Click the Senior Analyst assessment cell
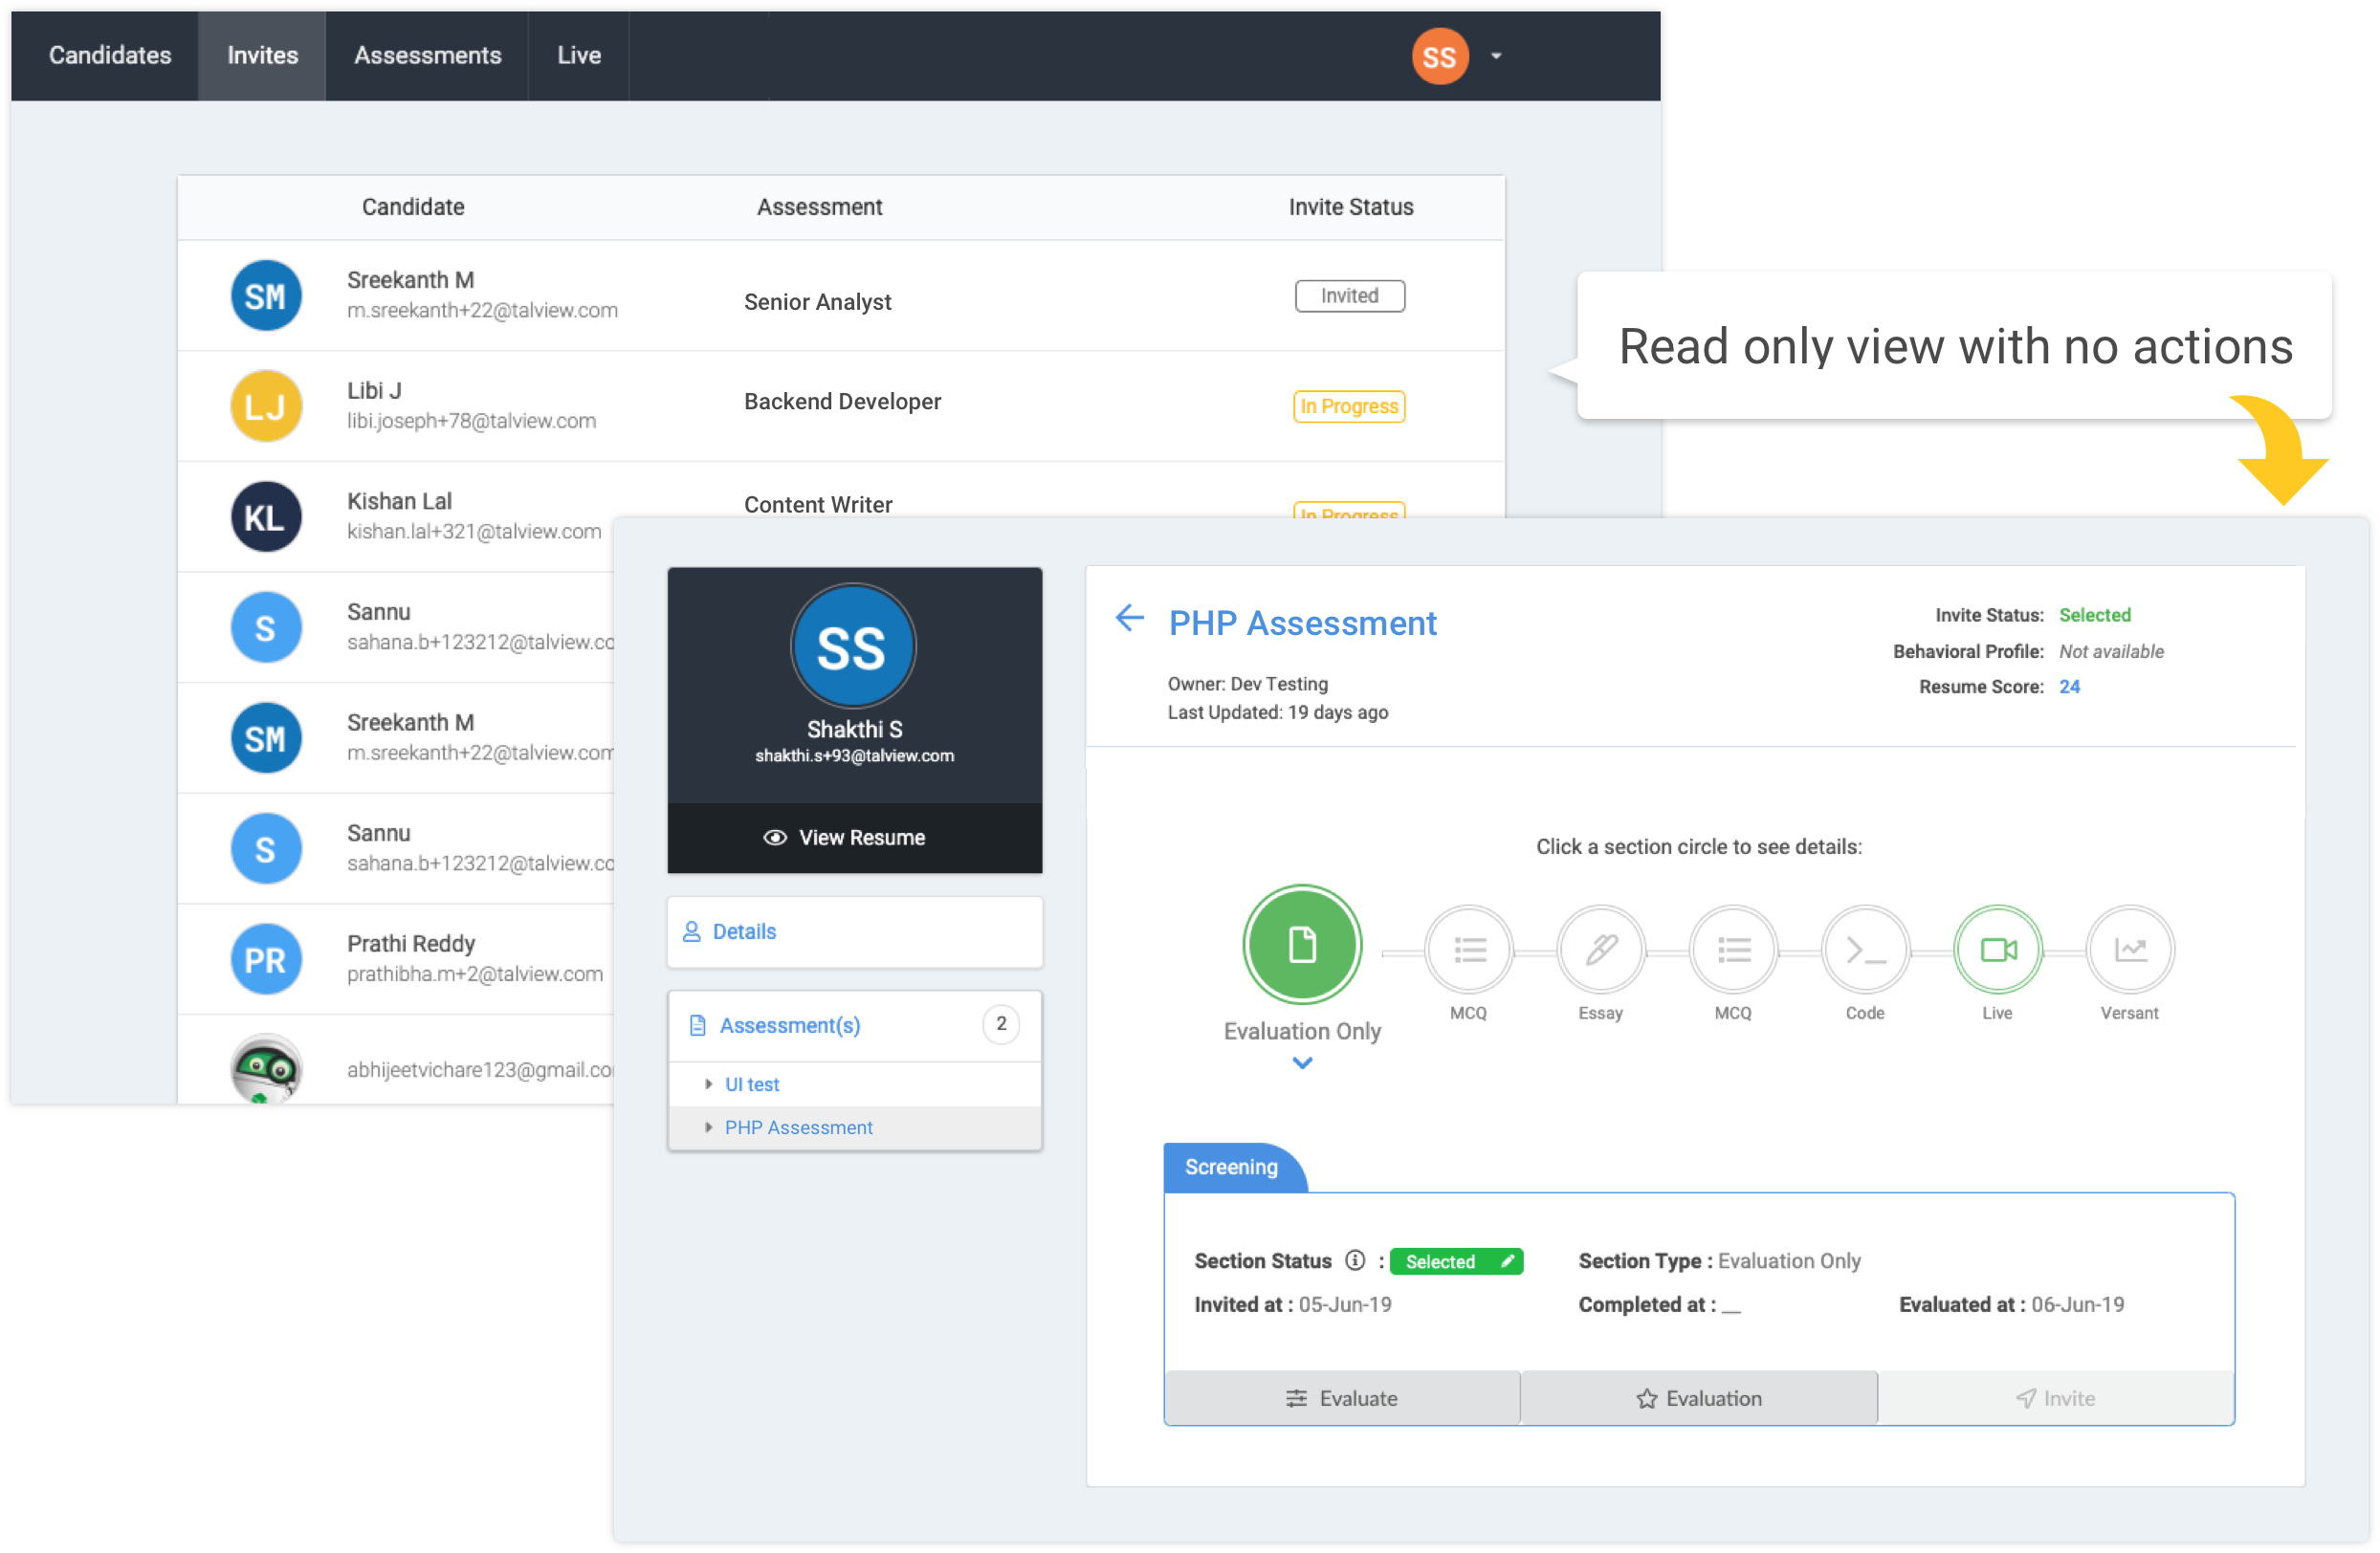Viewport: 2380px width, 1553px height. coord(817,302)
